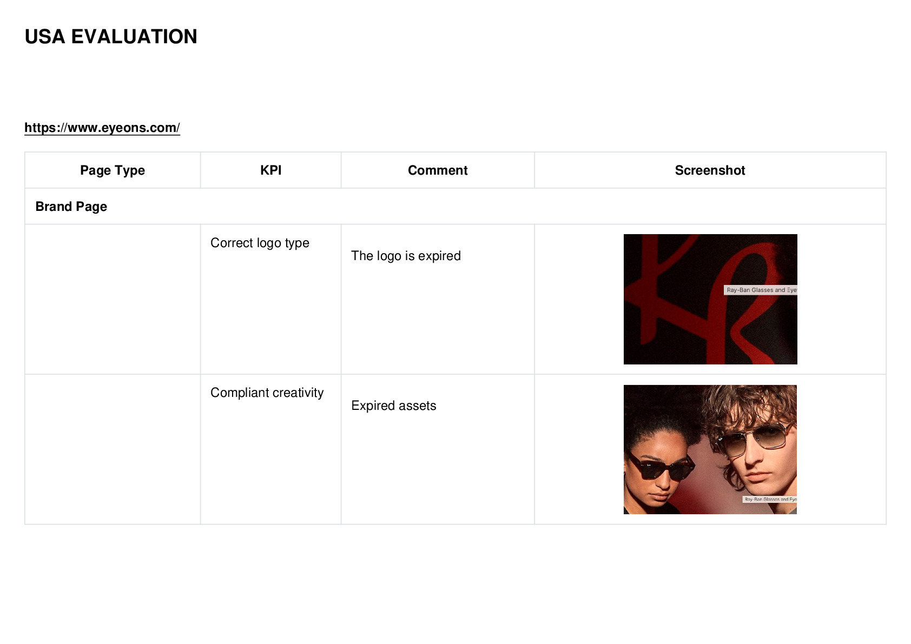
Task: Select the Screenshot column header
Action: 710,170
